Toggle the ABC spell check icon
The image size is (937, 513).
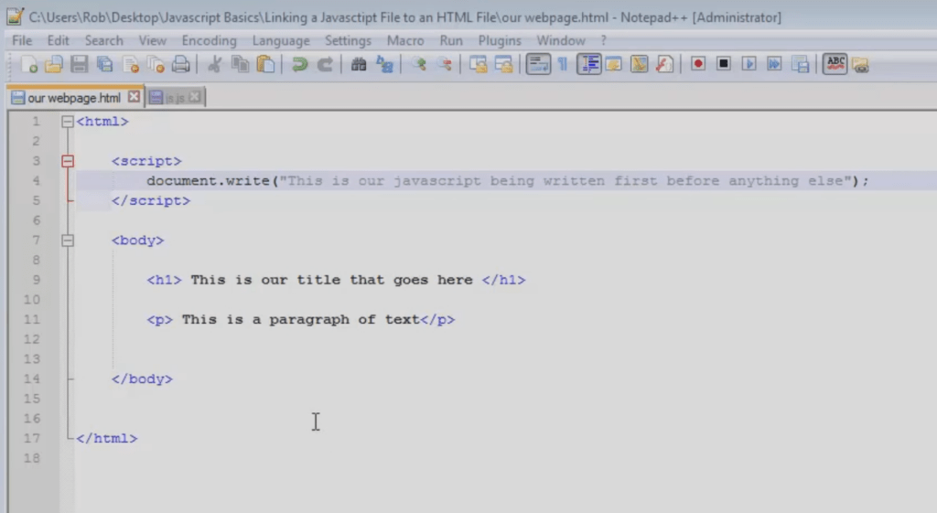[835, 64]
